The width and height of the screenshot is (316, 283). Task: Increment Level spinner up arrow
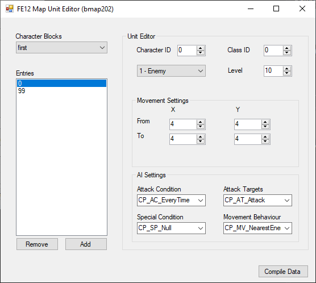(x=287, y=69)
